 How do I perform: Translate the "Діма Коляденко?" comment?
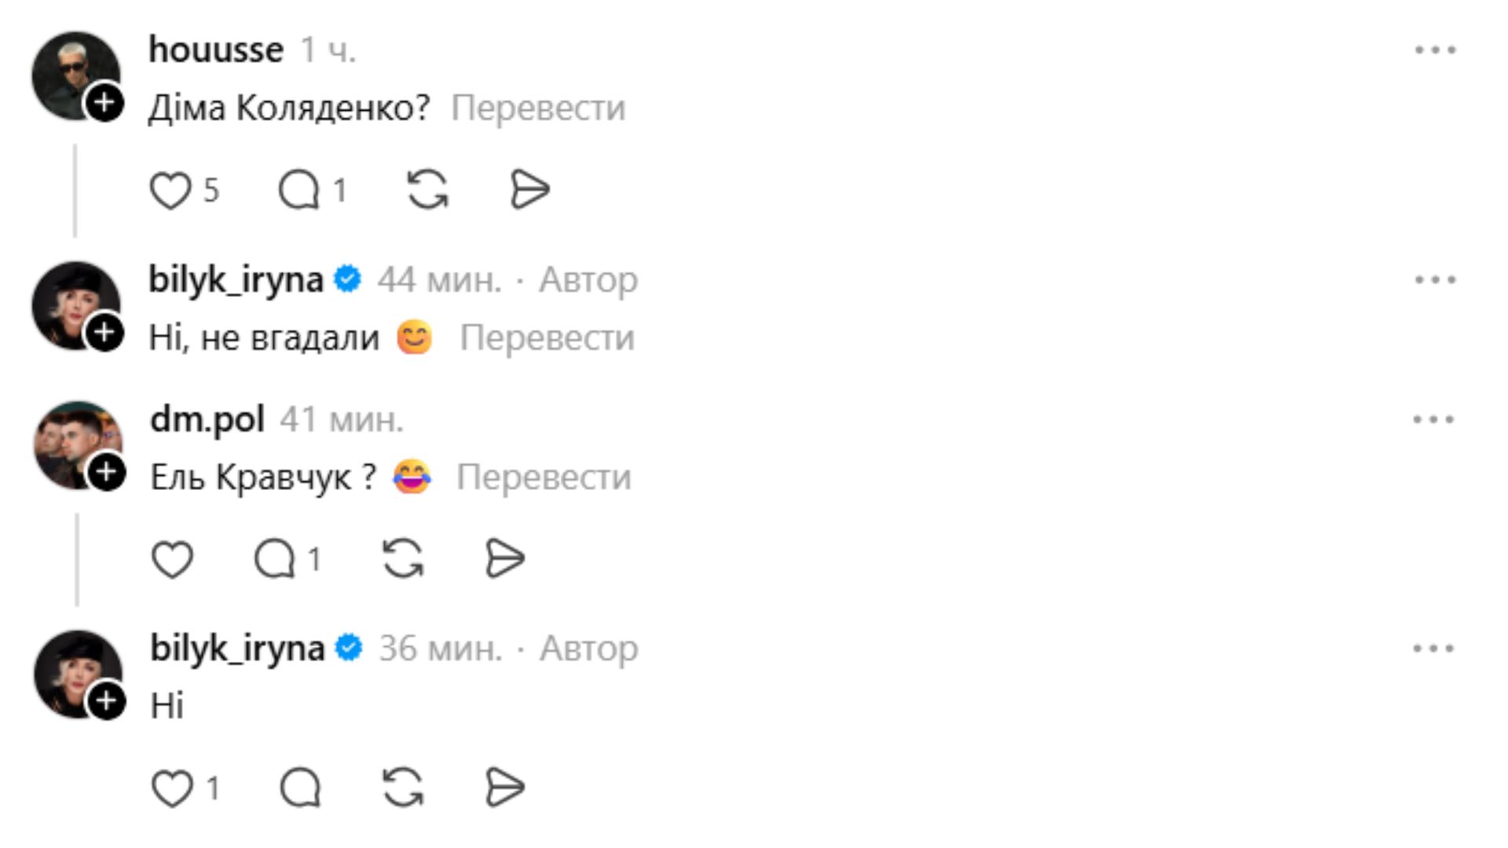[x=538, y=108]
